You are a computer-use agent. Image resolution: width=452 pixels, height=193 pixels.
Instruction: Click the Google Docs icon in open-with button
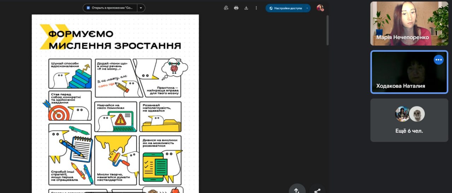pyautogui.click(x=88, y=8)
